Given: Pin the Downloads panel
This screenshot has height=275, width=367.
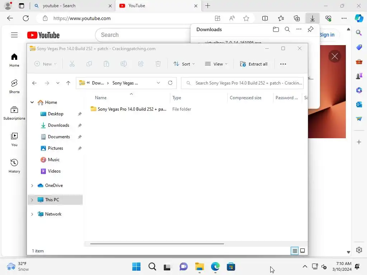Looking at the screenshot, I should [310, 29].
